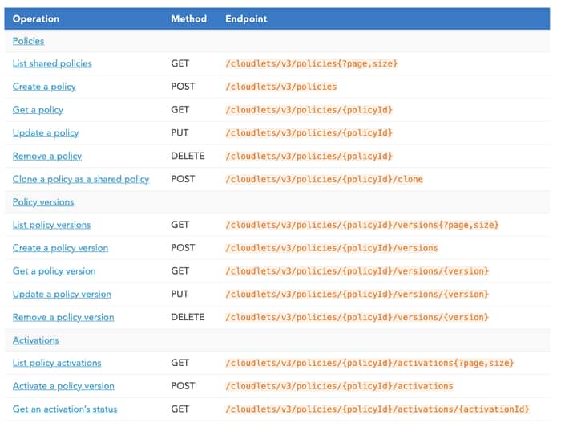The width and height of the screenshot is (561, 427).
Task: Open the Create a policy version link
Action: tap(60, 248)
